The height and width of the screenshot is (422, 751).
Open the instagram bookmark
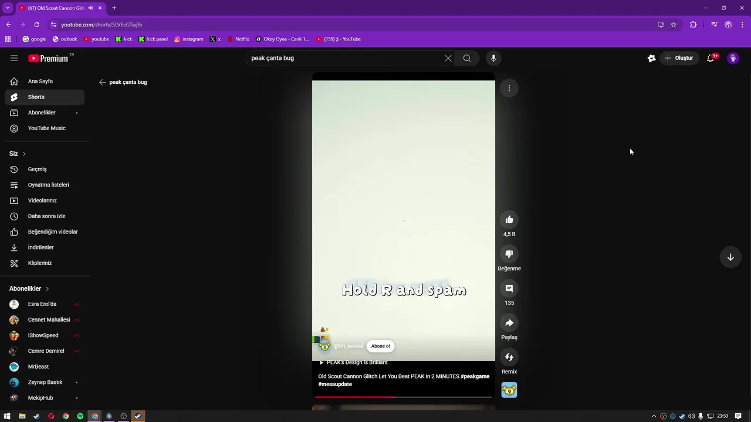[x=188, y=39]
